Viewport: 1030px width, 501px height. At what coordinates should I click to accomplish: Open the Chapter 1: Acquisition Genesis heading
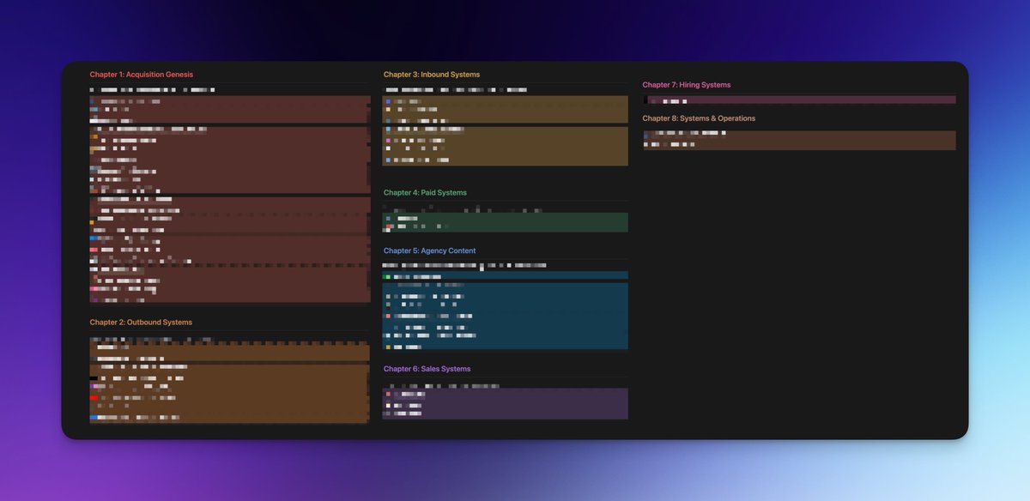(142, 75)
